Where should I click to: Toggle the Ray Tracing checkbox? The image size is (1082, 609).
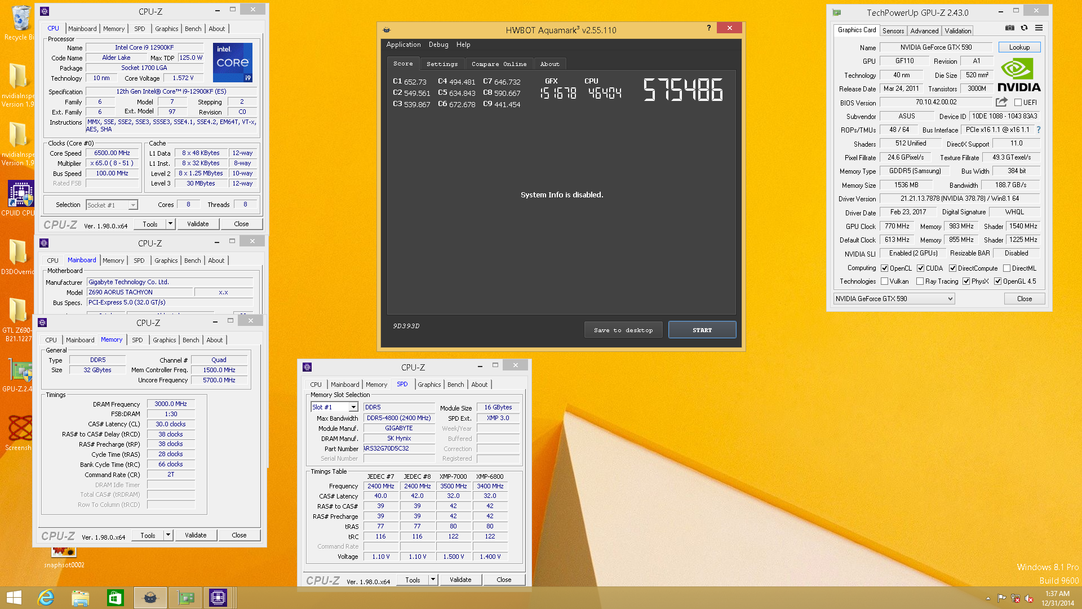click(920, 281)
